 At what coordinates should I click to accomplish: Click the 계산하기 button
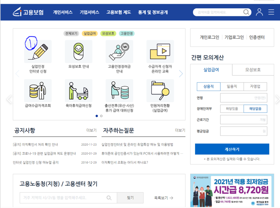[x=232, y=149]
